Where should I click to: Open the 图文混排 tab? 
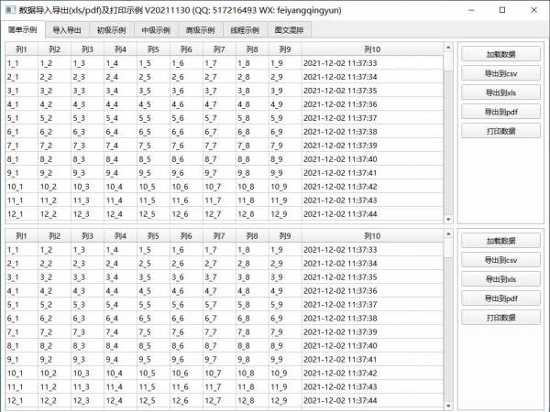click(x=290, y=30)
